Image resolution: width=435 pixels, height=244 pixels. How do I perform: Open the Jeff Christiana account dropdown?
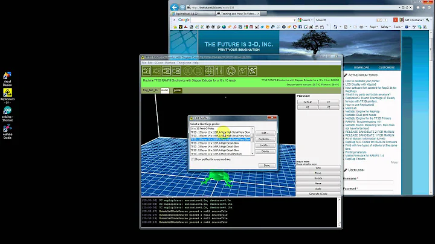413,20
